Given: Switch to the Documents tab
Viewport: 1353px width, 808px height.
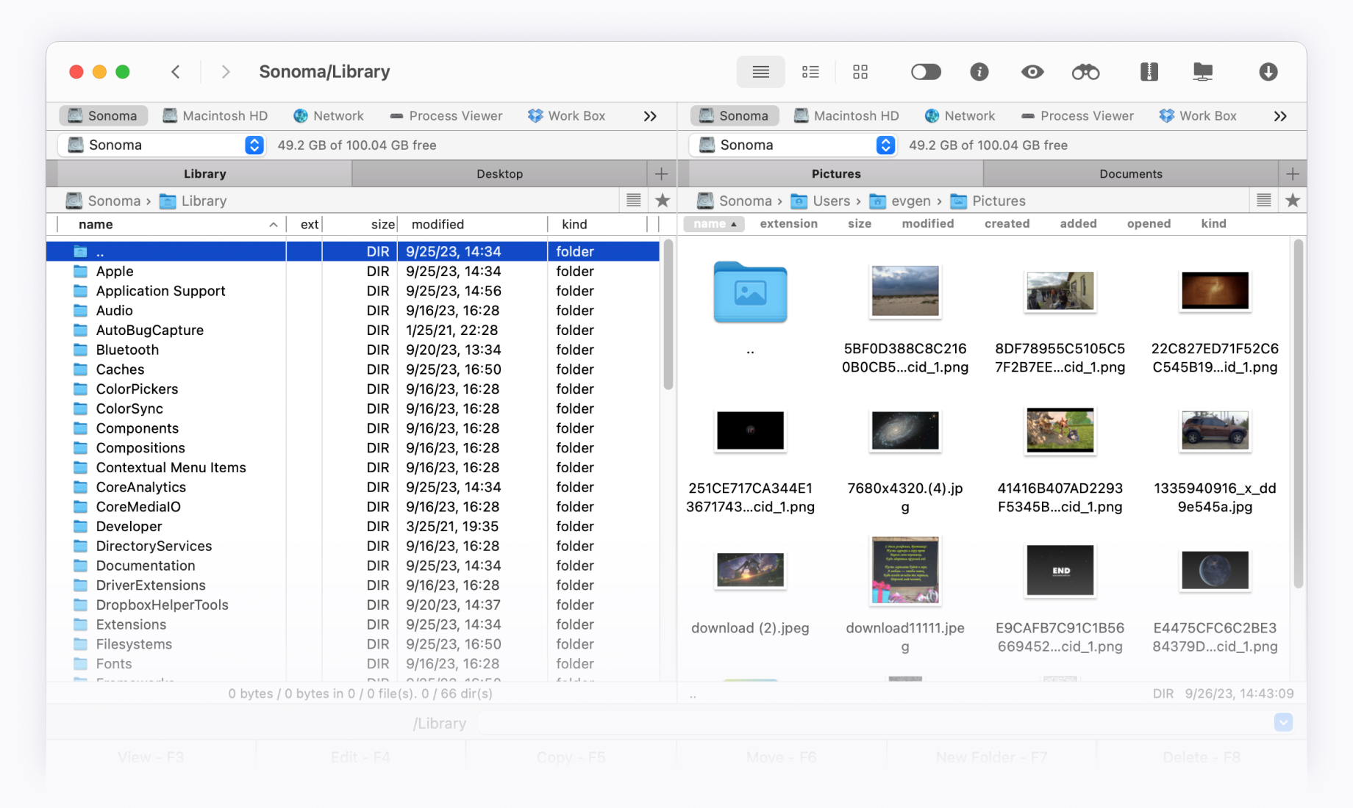Looking at the screenshot, I should [x=1130, y=173].
